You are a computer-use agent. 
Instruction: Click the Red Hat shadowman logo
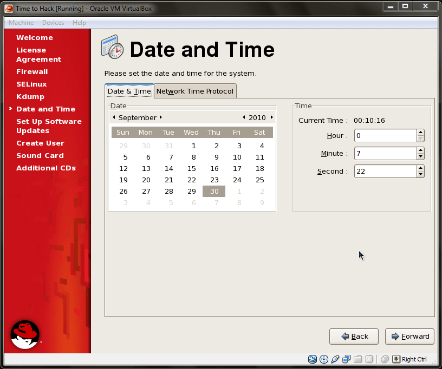point(25,334)
